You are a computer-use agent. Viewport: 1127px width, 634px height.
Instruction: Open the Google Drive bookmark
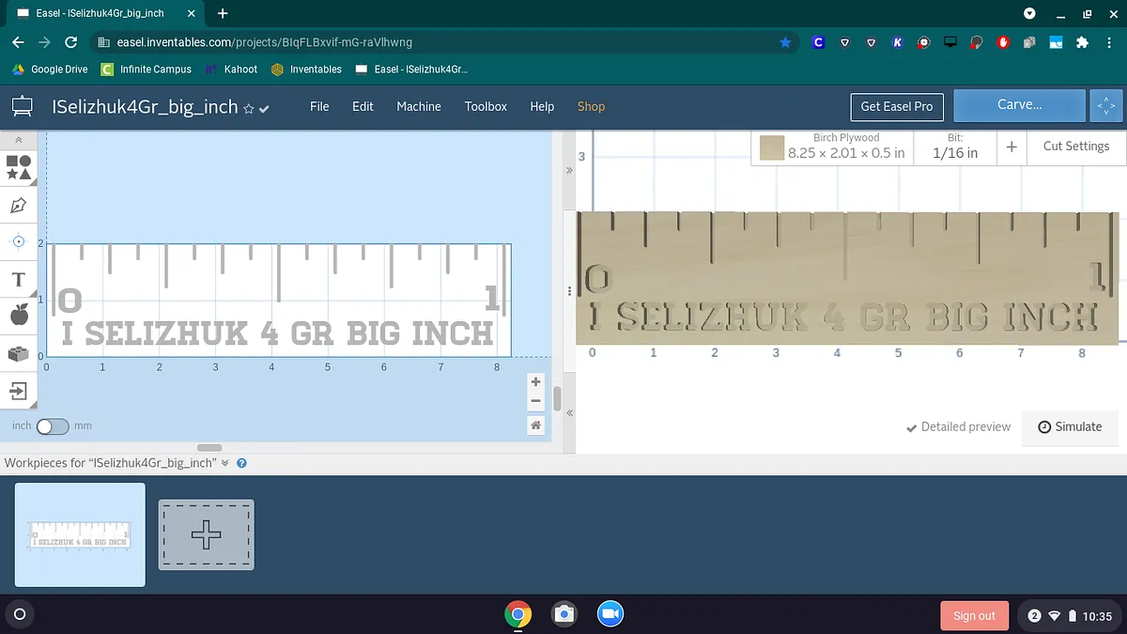pos(50,70)
